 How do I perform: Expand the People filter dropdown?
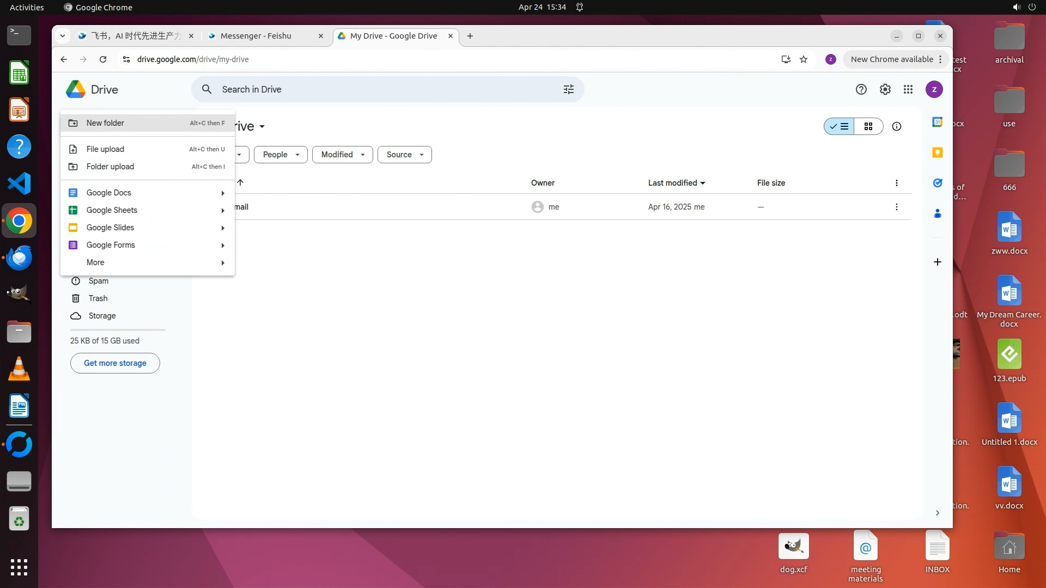pos(281,155)
